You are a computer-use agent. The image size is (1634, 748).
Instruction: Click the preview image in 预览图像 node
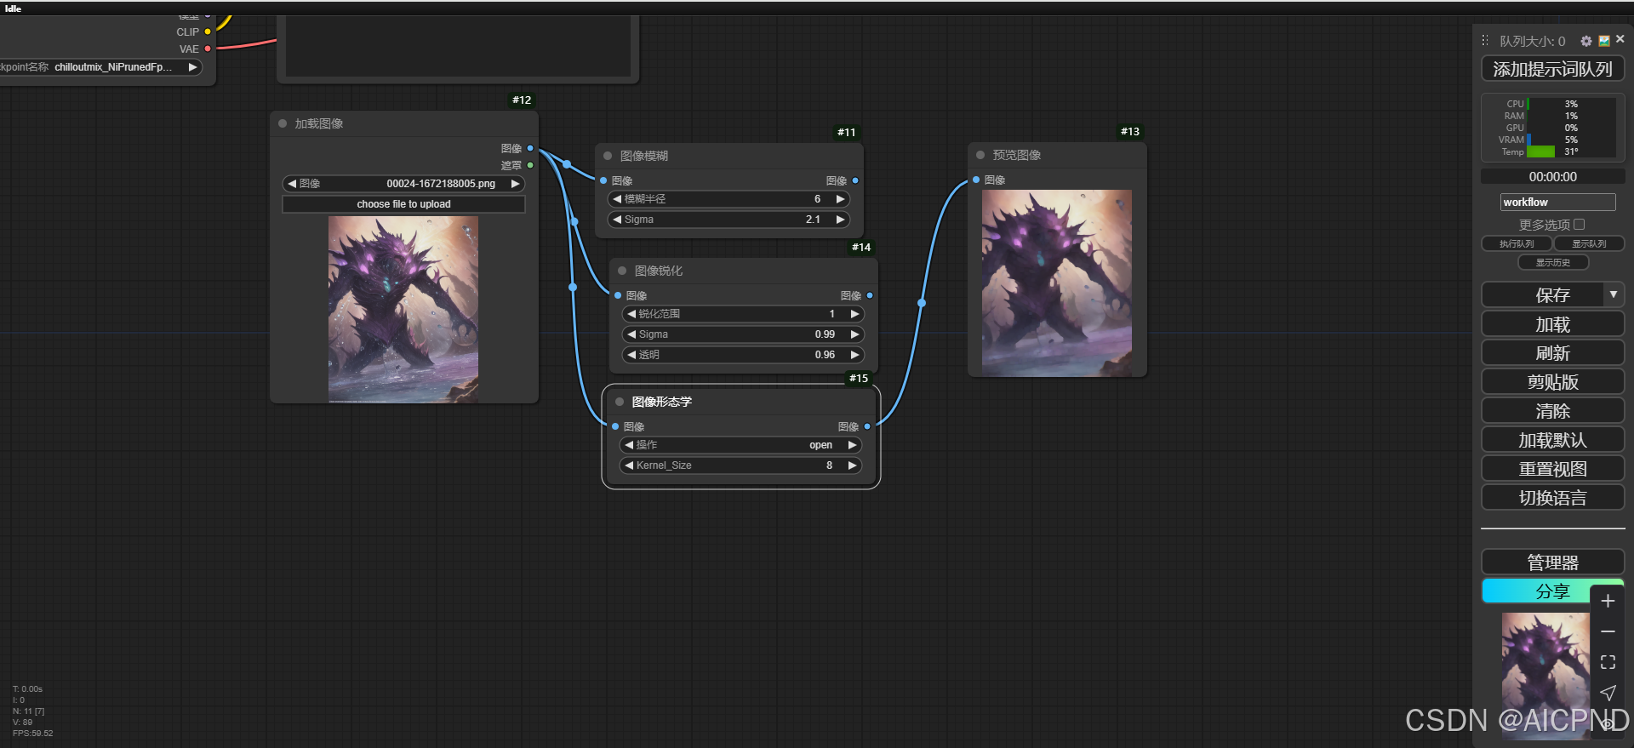[1057, 283]
